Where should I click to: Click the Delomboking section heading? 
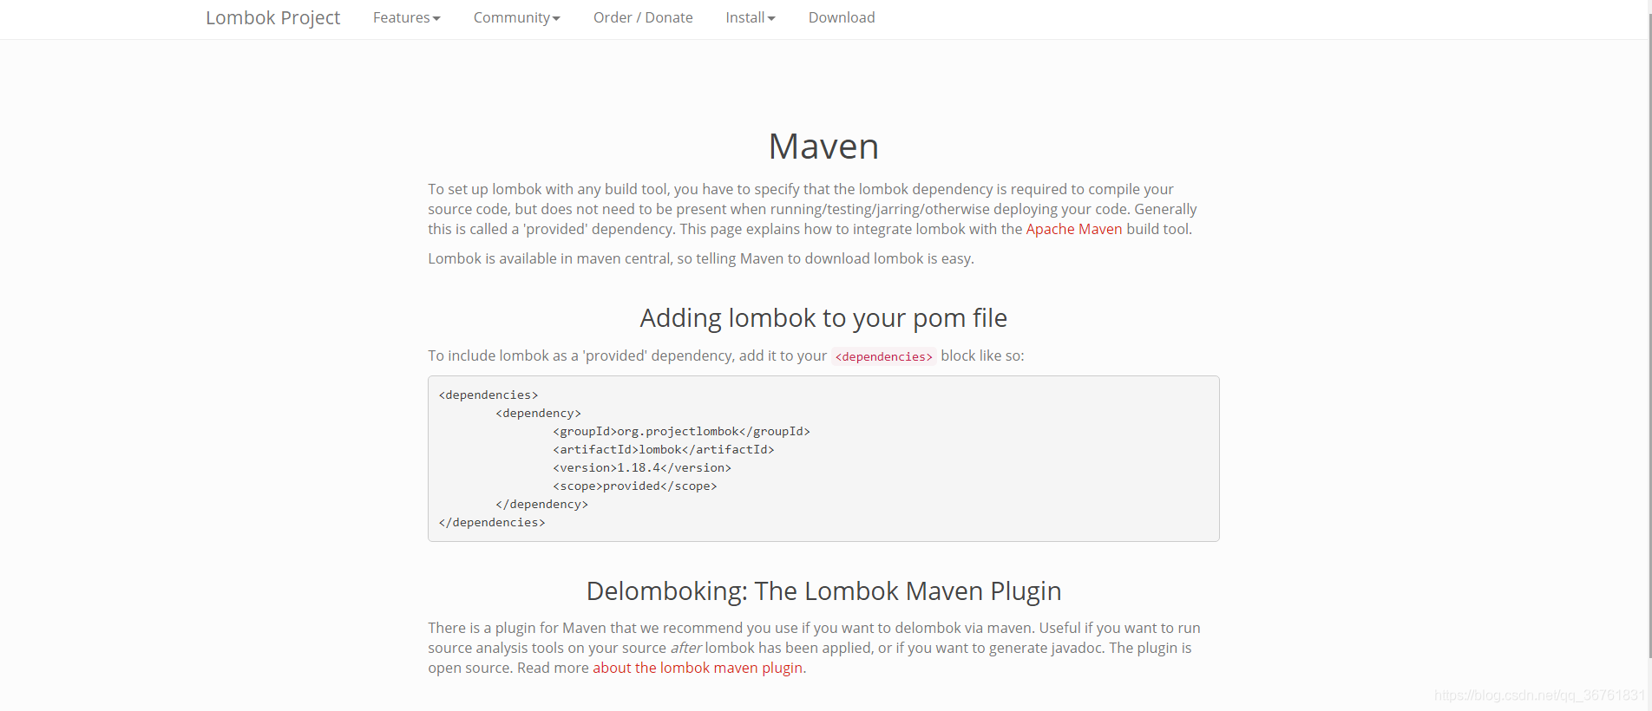pyautogui.click(x=823, y=591)
